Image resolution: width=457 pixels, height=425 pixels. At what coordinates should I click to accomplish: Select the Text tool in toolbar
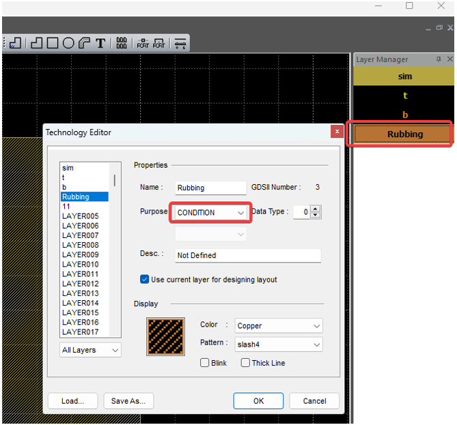click(100, 43)
